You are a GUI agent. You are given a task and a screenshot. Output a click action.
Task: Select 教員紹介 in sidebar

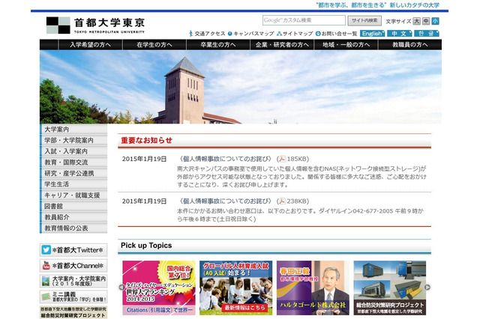[73, 217]
